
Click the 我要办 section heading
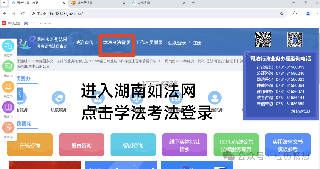23,79
